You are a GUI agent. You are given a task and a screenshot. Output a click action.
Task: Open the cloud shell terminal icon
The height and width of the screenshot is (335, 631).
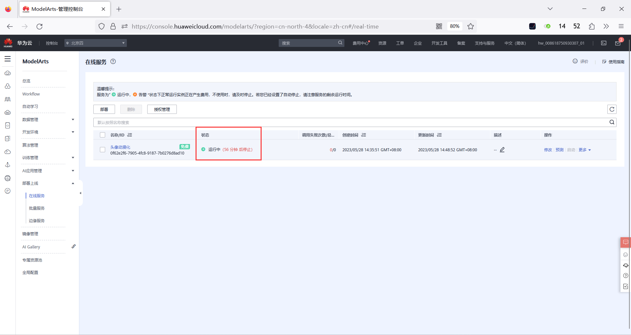pos(604,43)
